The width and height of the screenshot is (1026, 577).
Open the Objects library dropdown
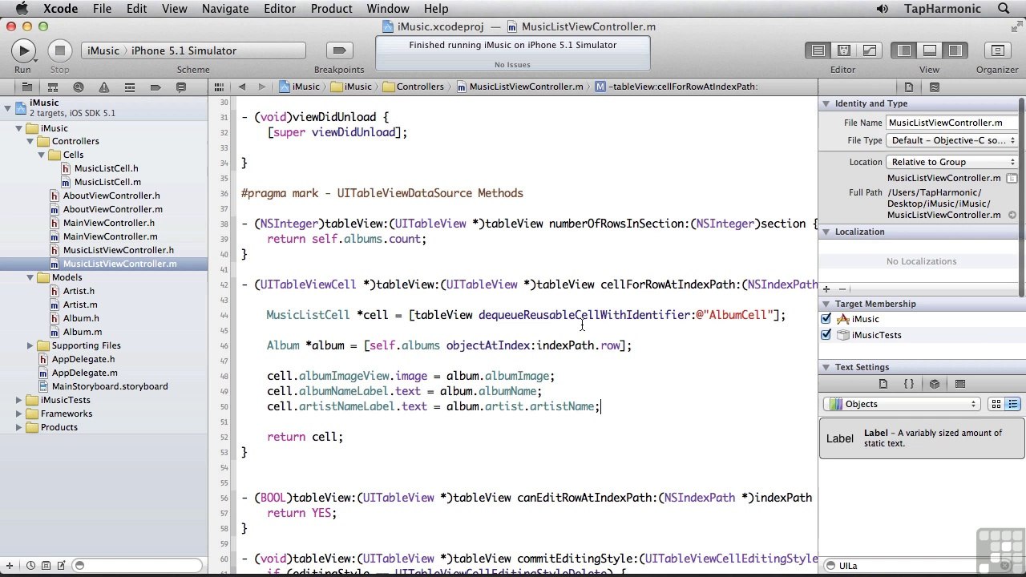pyautogui.click(x=902, y=404)
